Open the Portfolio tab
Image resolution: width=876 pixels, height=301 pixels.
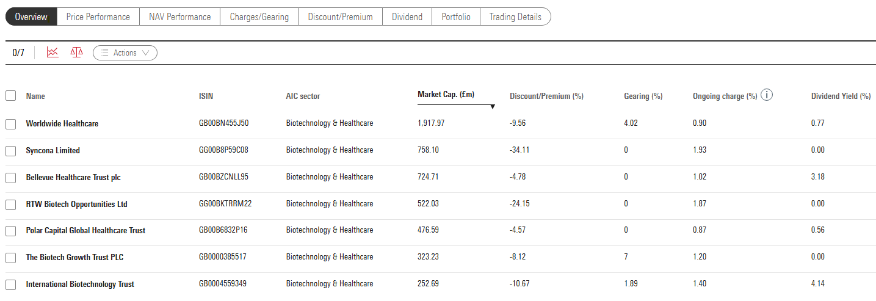pyautogui.click(x=456, y=17)
